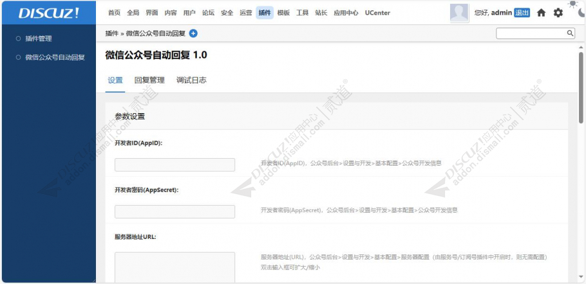The width and height of the screenshot is (586, 284).
Task: Open the 内容 menu
Action: [x=171, y=13]
